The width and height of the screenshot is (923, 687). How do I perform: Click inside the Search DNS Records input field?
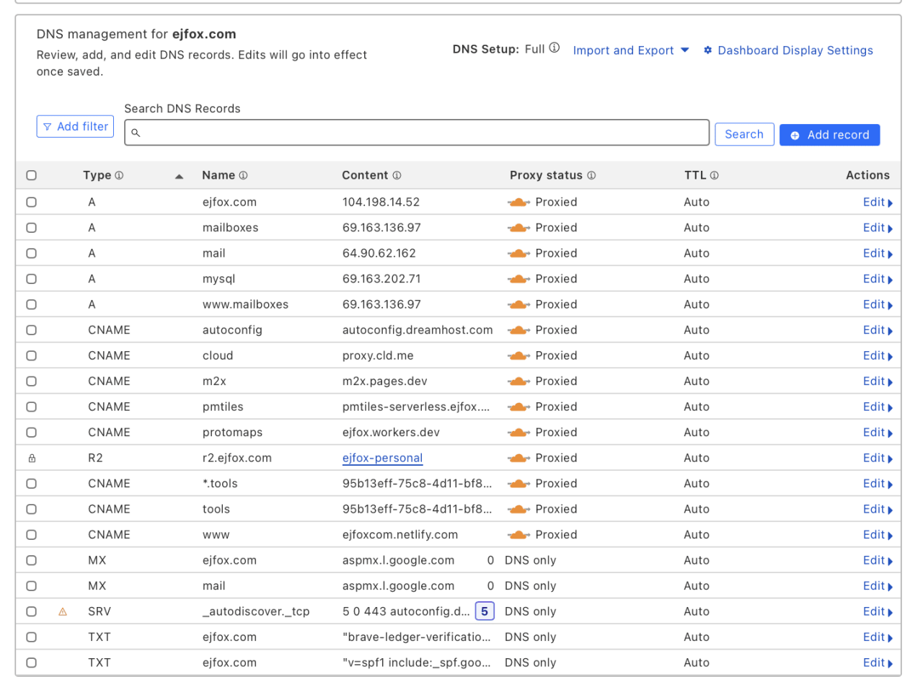pos(417,132)
